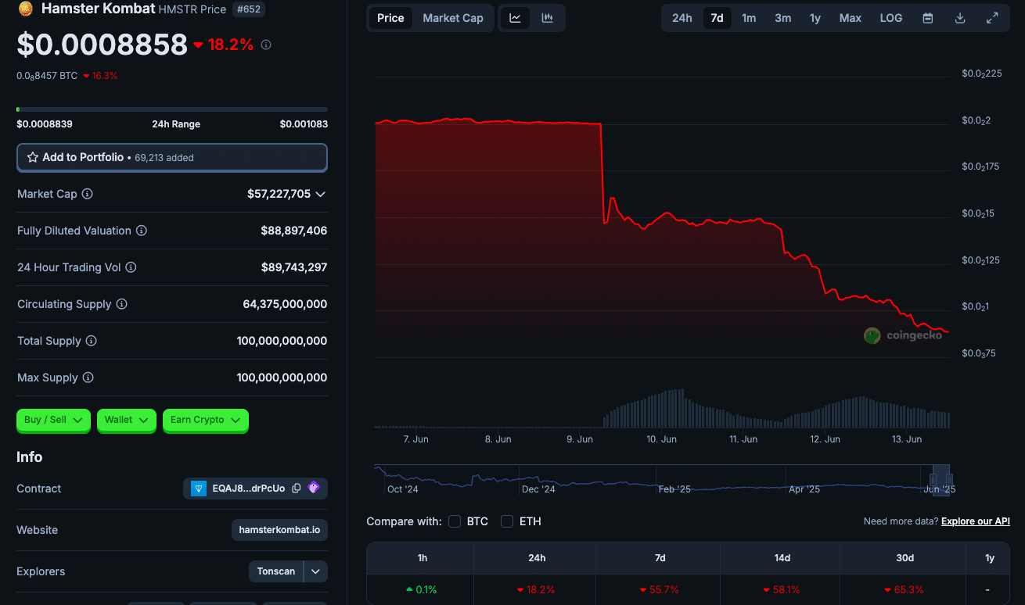Click the Add to Portfolio button
Screen dimensions: 1025x605
(172, 157)
